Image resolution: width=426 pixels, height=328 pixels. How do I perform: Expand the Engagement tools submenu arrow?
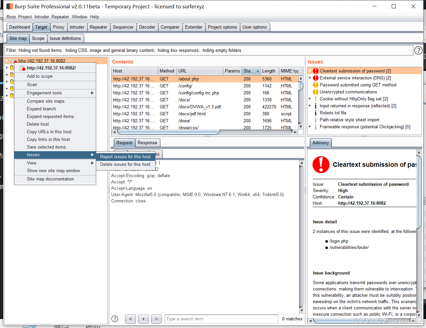pos(92,93)
